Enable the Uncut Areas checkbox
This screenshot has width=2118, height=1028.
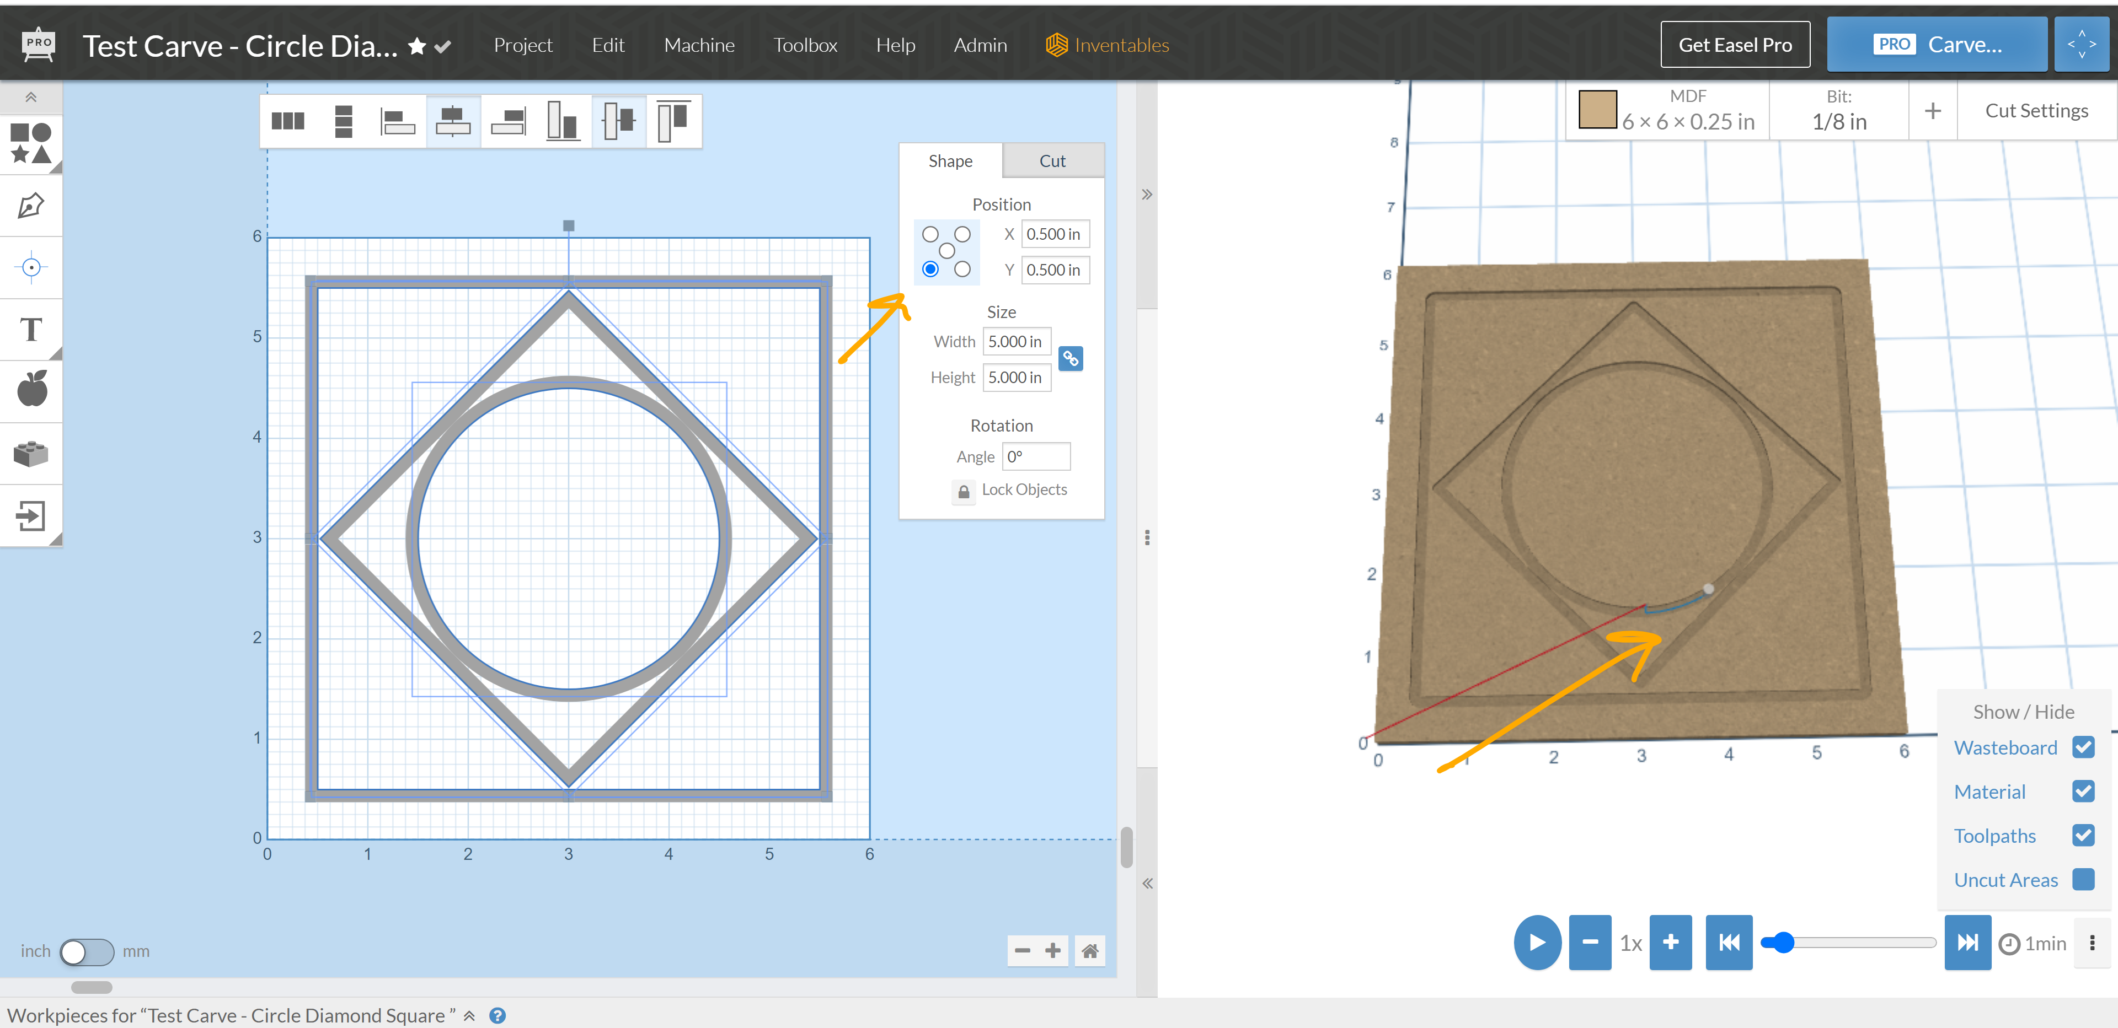click(2083, 879)
